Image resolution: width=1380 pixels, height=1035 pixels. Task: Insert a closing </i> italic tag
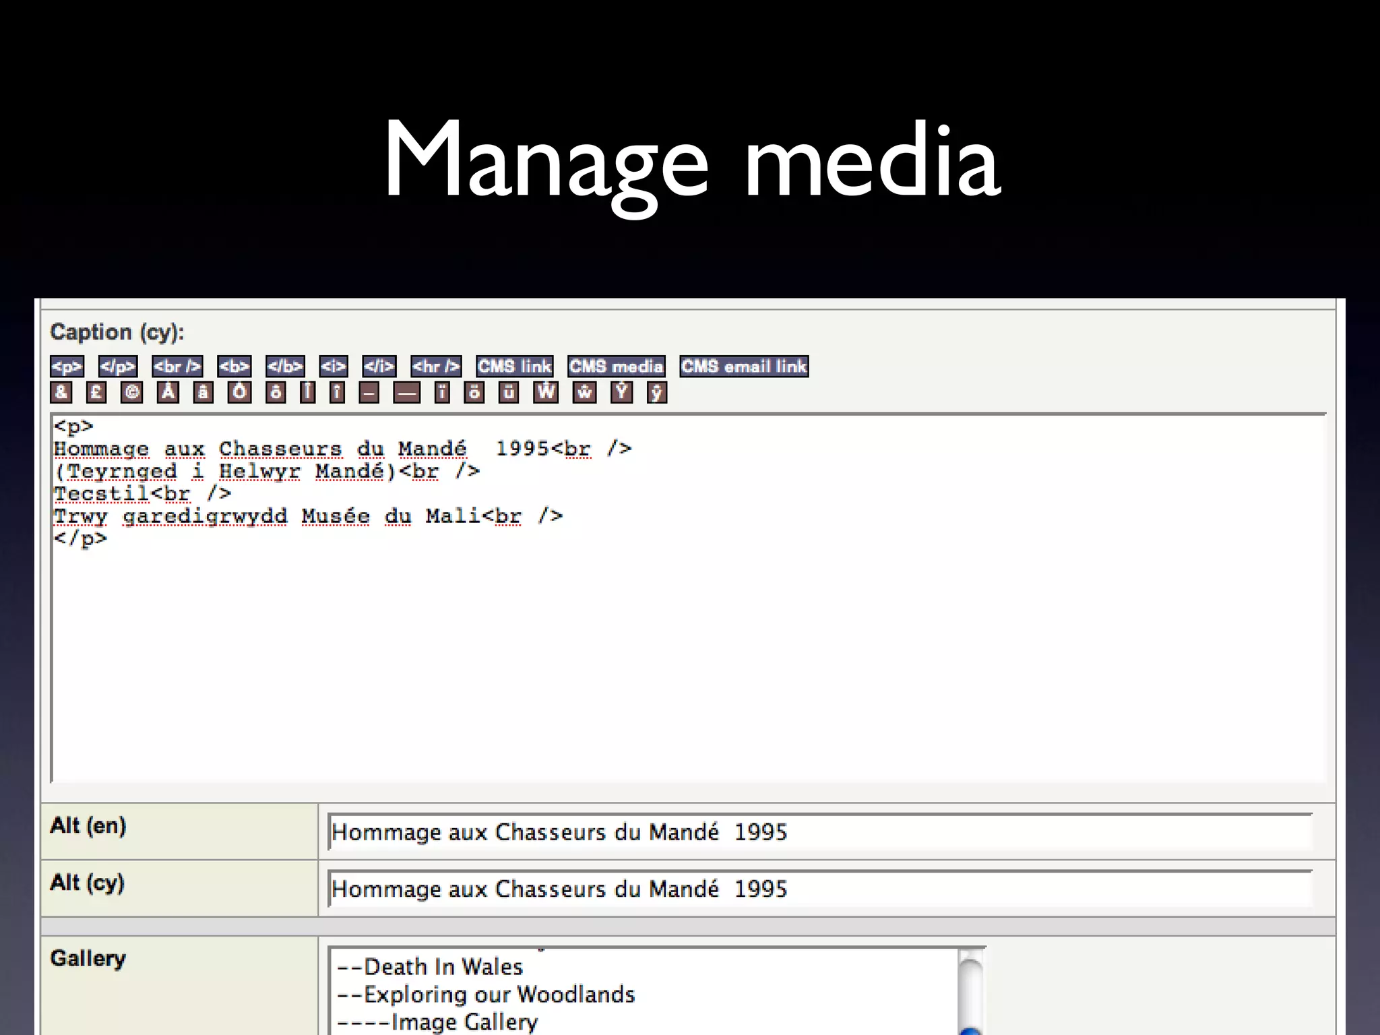(x=379, y=367)
